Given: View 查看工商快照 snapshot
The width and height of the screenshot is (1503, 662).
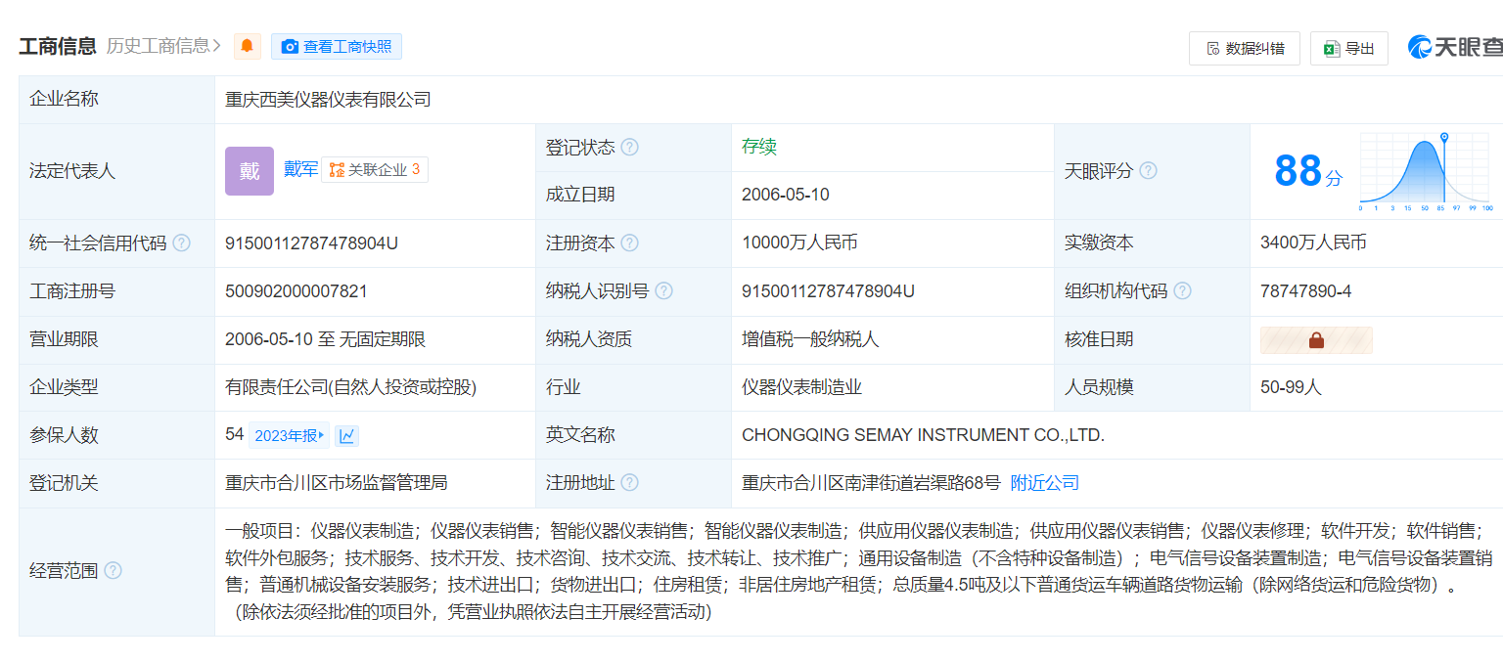Looking at the screenshot, I should tap(337, 46).
